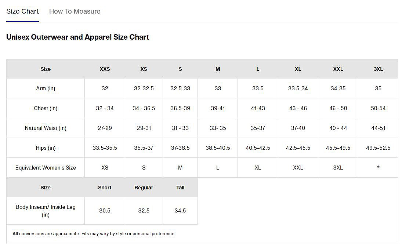Select the Equivalent Women's Size row label
Image resolution: width=402 pixels, height=247 pixels.
pyautogui.click(x=46, y=168)
